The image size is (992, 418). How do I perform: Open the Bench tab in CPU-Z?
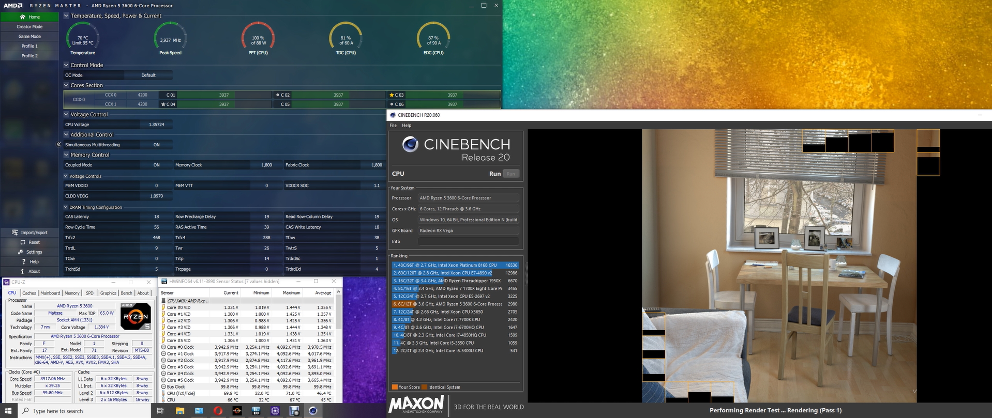click(x=127, y=293)
